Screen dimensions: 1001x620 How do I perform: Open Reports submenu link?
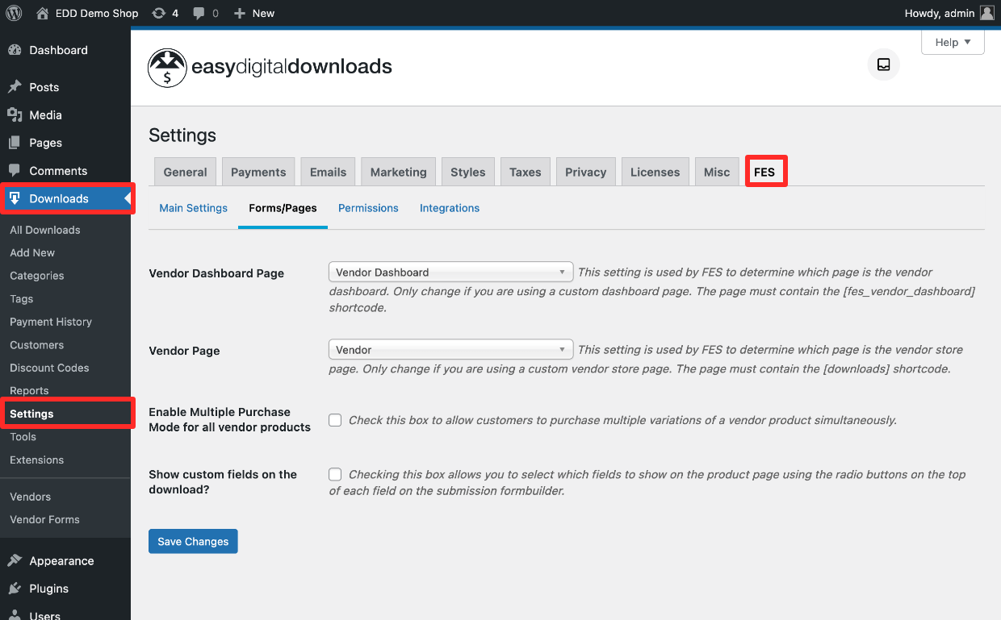[29, 390]
